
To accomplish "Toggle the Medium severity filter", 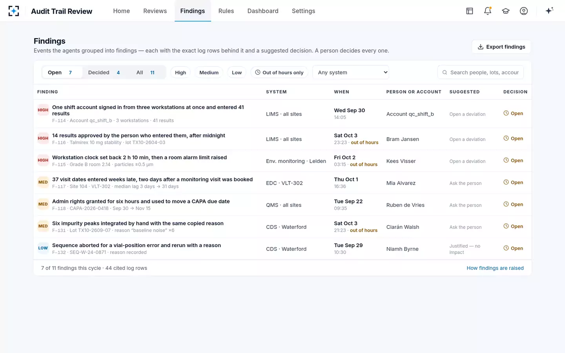I will point(209,73).
